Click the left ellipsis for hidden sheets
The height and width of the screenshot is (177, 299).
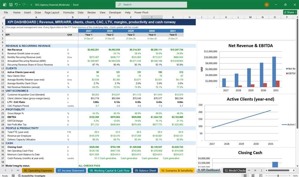18,170
